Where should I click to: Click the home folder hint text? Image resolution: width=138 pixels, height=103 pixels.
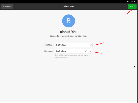coord(72,56)
